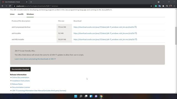
Task: Open the translate extension icon
Action: tap(160, 6)
